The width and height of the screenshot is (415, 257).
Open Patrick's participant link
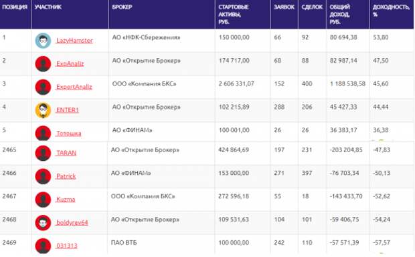66,176
